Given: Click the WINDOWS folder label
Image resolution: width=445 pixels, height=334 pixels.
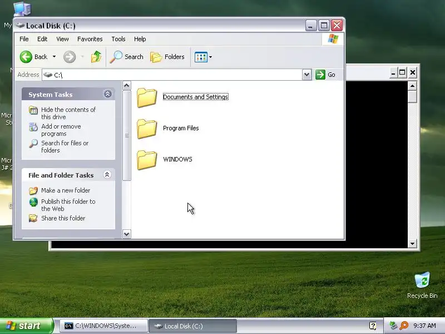Looking at the screenshot, I should (x=177, y=159).
